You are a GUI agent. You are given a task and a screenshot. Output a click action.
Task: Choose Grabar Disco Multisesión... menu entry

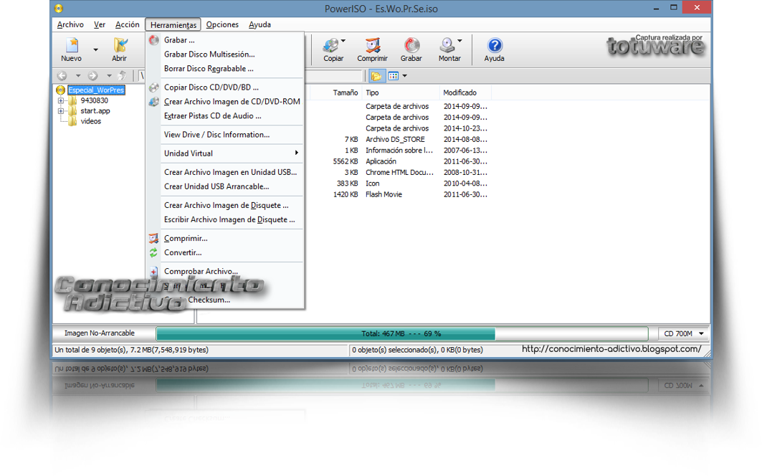226,54
